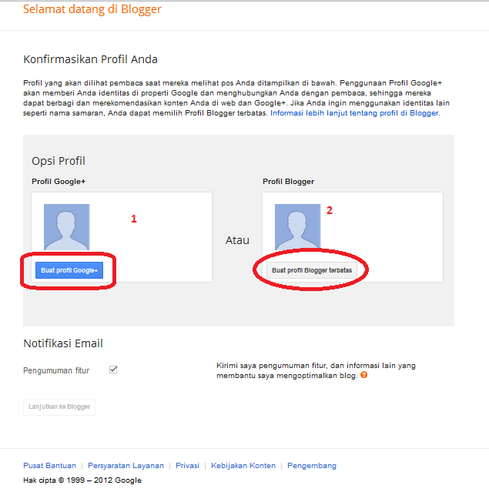
Task: Click the 'Kirimi saya pengumuman fitur' description text
Action: (316, 370)
